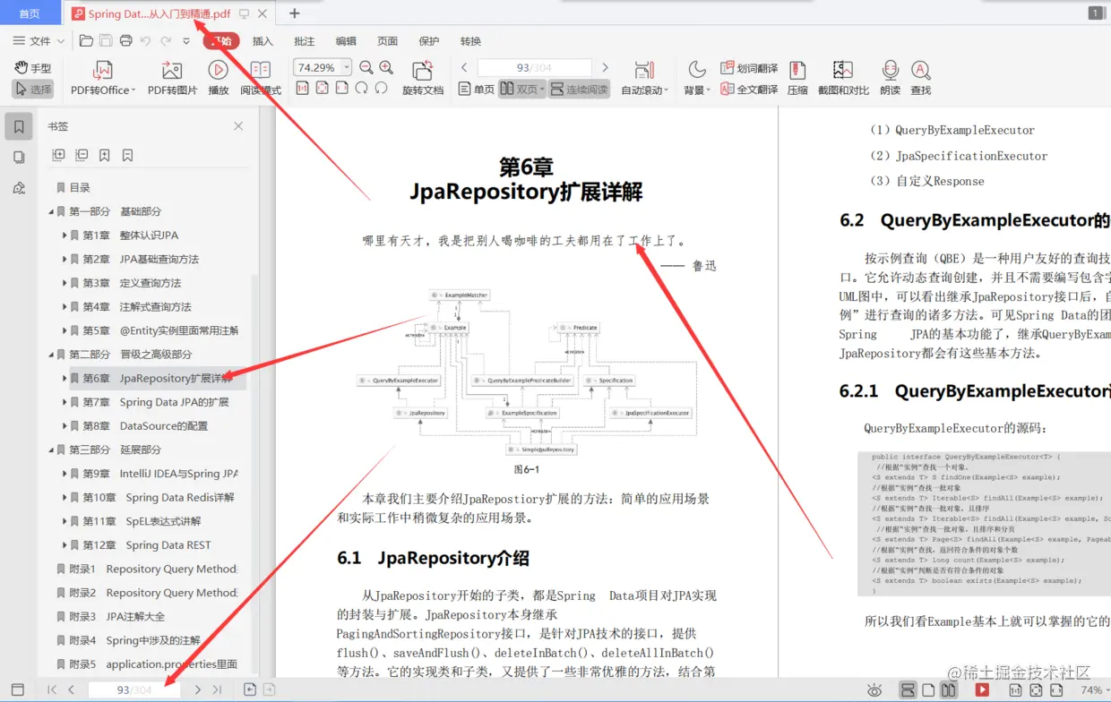Image resolution: width=1111 pixels, height=702 pixels.
Task: Click the red play icon in status bar
Action: click(982, 690)
